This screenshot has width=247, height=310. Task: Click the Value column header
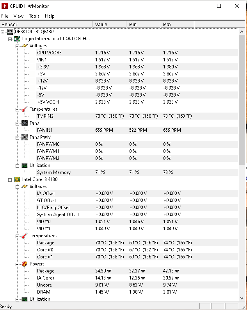coord(109,24)
